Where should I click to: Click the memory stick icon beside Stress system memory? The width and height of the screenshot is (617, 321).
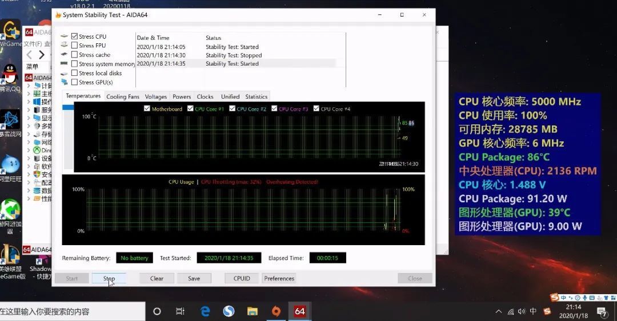pos(65,64)
